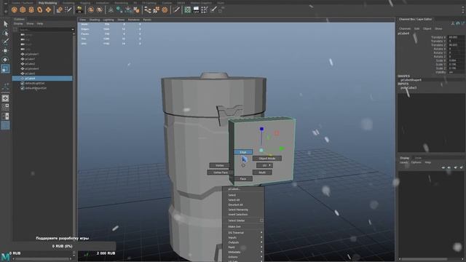Click Select All in the context menu

234,200
